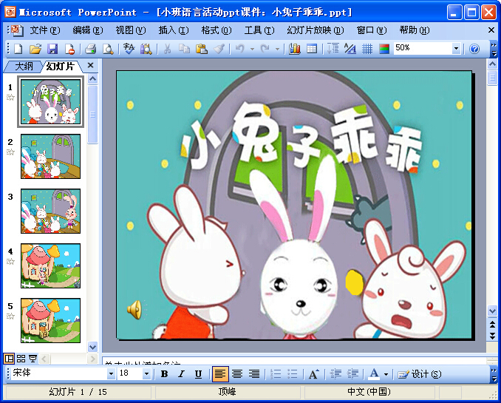Toggle bulleted list
The height and width of the screenshot is (403, 501).
293,374
